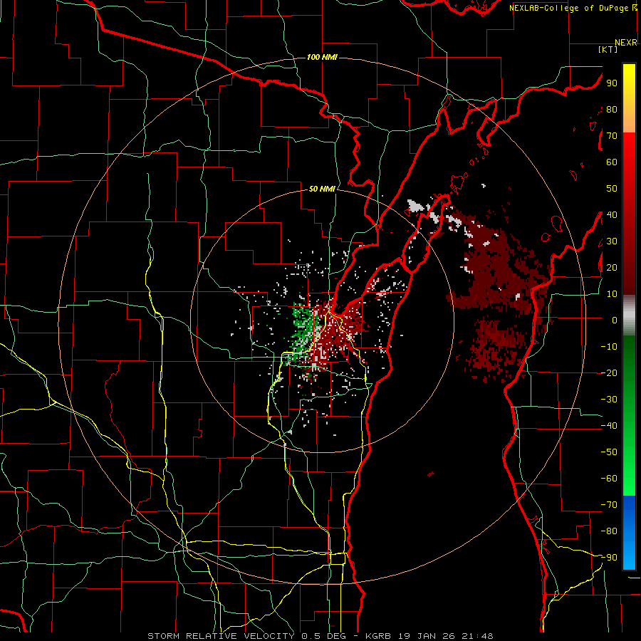Click the blue bottom segment of color bar

629,533
